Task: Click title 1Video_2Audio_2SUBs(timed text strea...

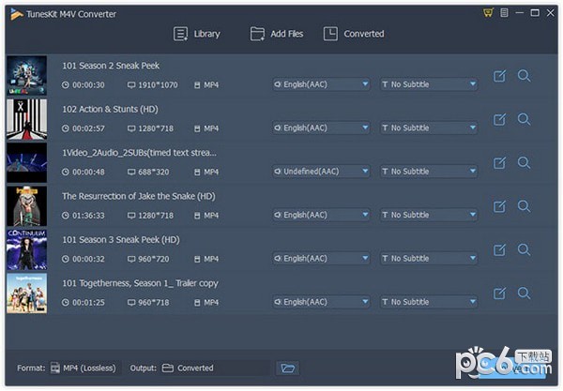Action: click(x=139, y=153)
